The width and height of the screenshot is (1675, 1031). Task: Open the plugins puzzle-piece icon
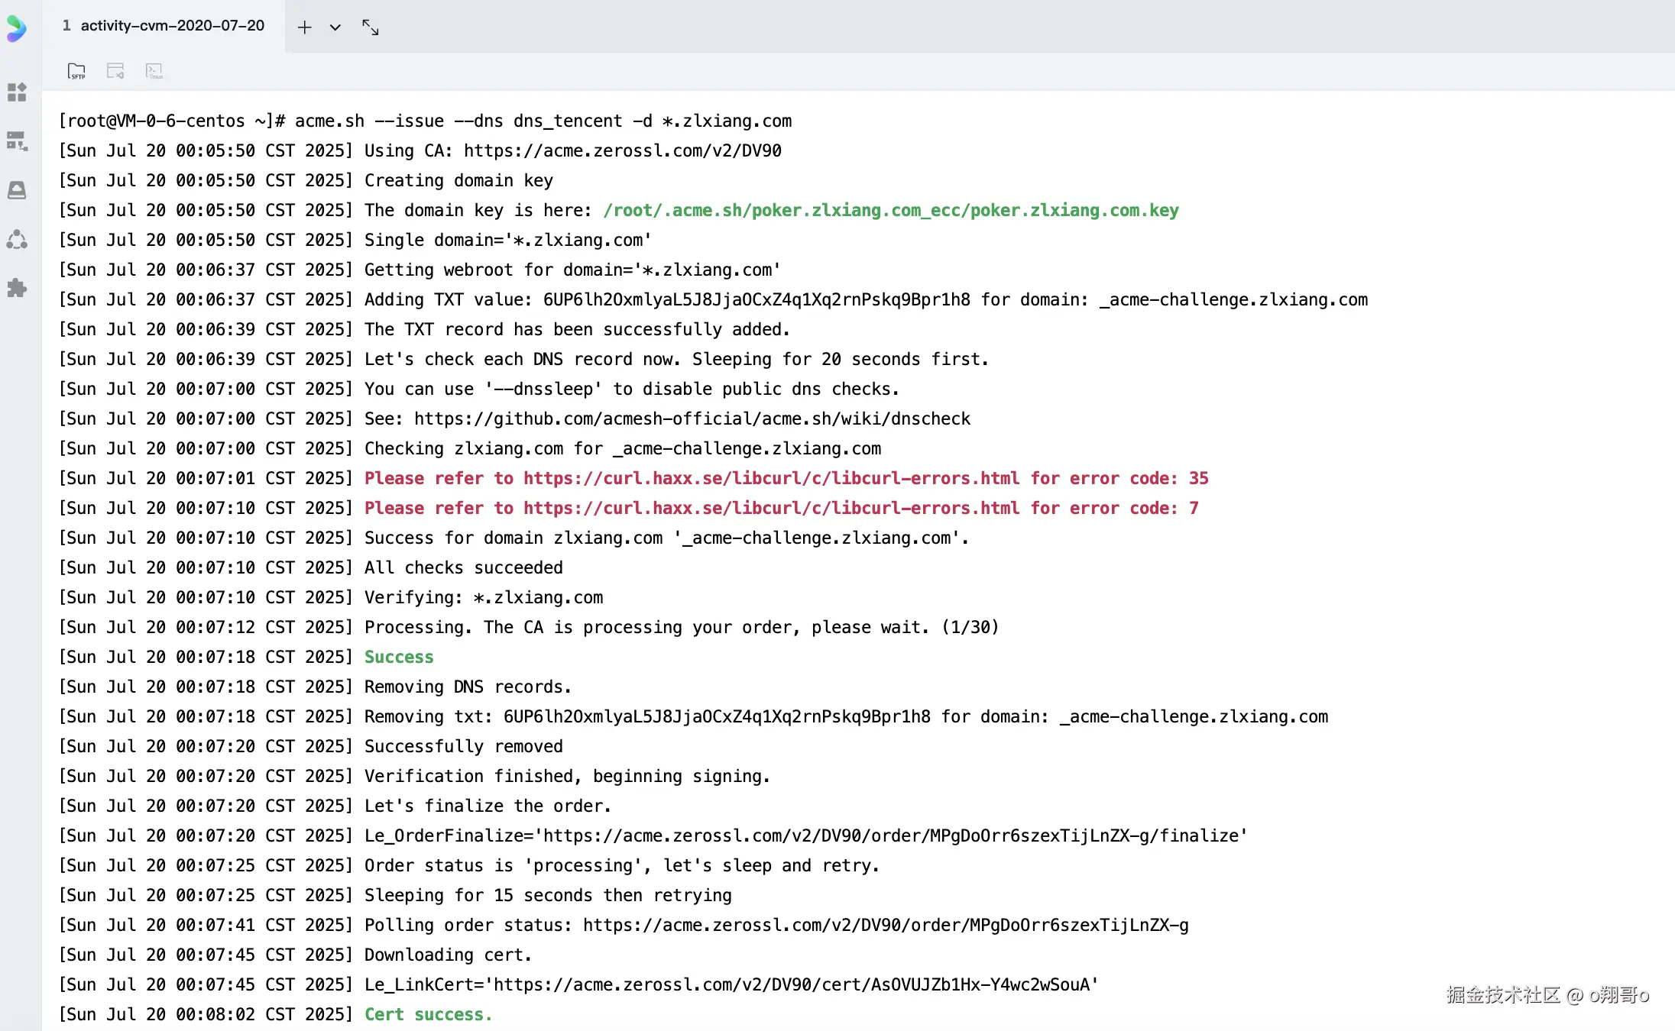[x=17, y=288]
